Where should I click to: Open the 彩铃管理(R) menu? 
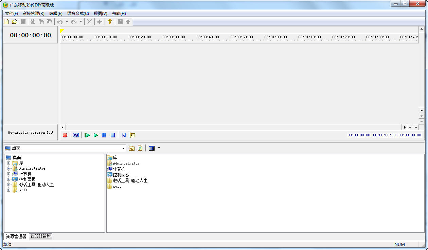coord(34,14)
